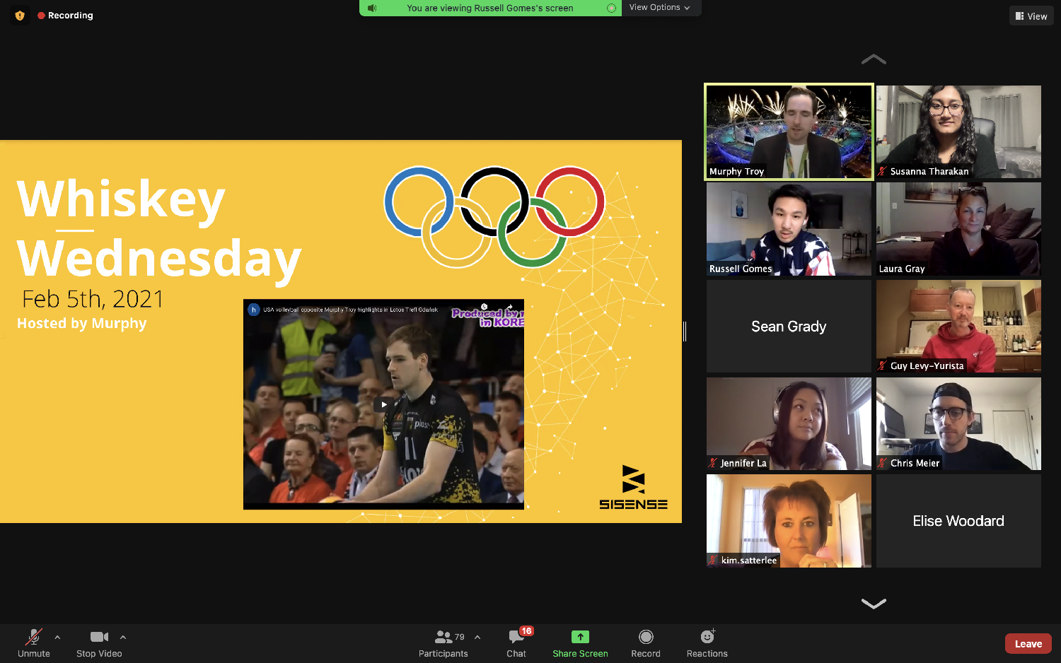The height and width of the screenshot is (663, 1061).
Task: Click the "Hosted by Murphy" text
Action: point(82,324)
